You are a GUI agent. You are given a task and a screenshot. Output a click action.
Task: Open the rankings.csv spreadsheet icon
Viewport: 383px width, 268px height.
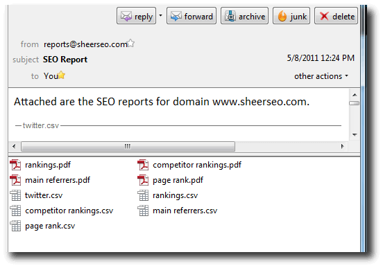coord(143,195)
